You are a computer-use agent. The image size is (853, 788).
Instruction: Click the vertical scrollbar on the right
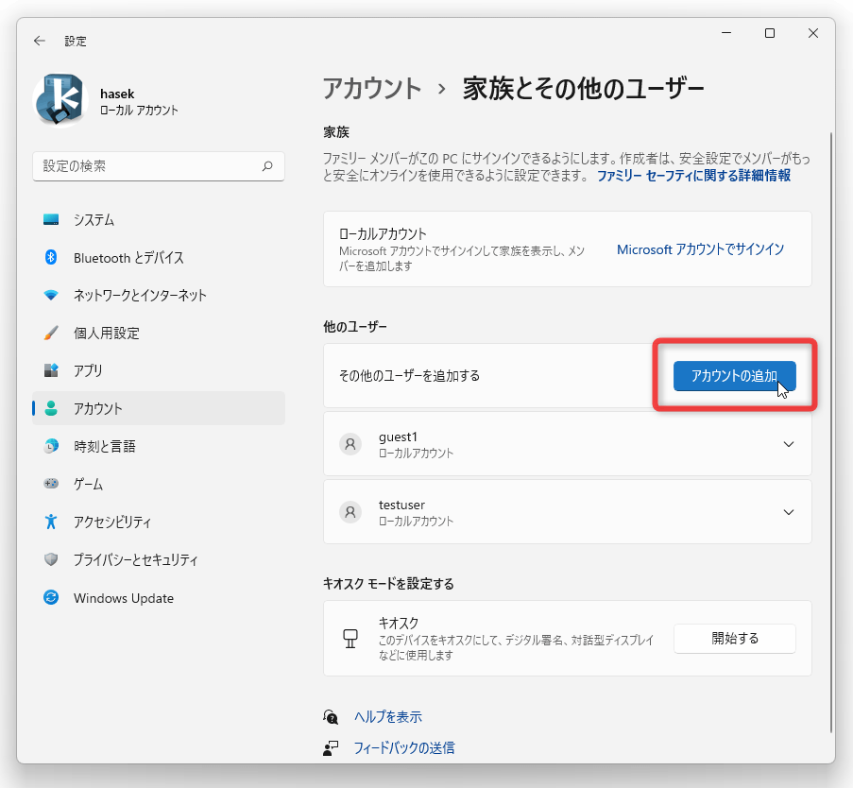(x=830, y=432)
